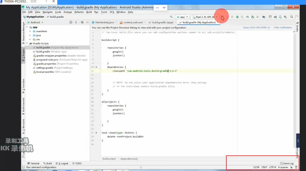This screenshot has height=171, width=306.
Task: Open the Pixel 2 XL API 26 device dropdown
Action: coord(205,17)
